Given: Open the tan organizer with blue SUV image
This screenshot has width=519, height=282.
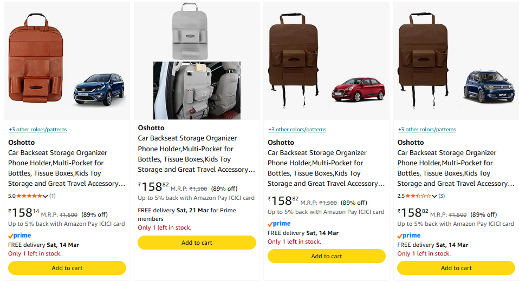Looking at the screenshot, I should pyautogui.click(x=67, y=61).
